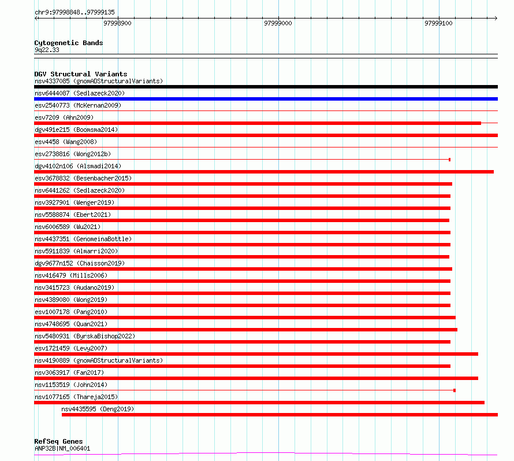Click esv2738816 (Wong2012b) label
Viewport: 514px width, 461px height.
73,154
